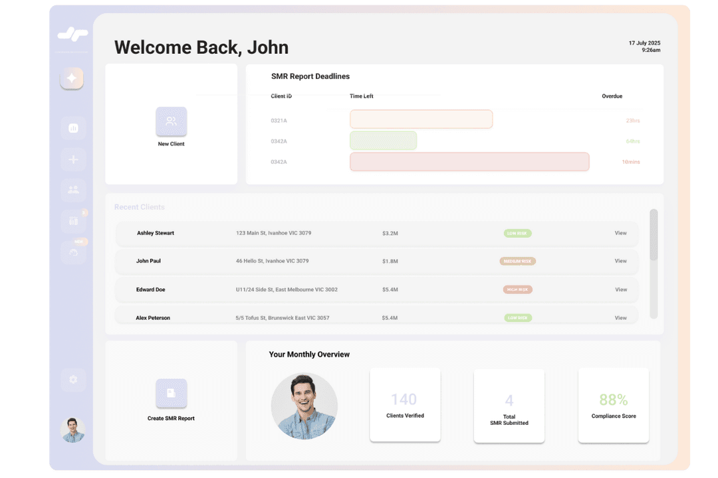This screenshot has height=478, width=718.
Task: Open the sidebar dashboard icon with notification badge
Action: pos(73,221)
